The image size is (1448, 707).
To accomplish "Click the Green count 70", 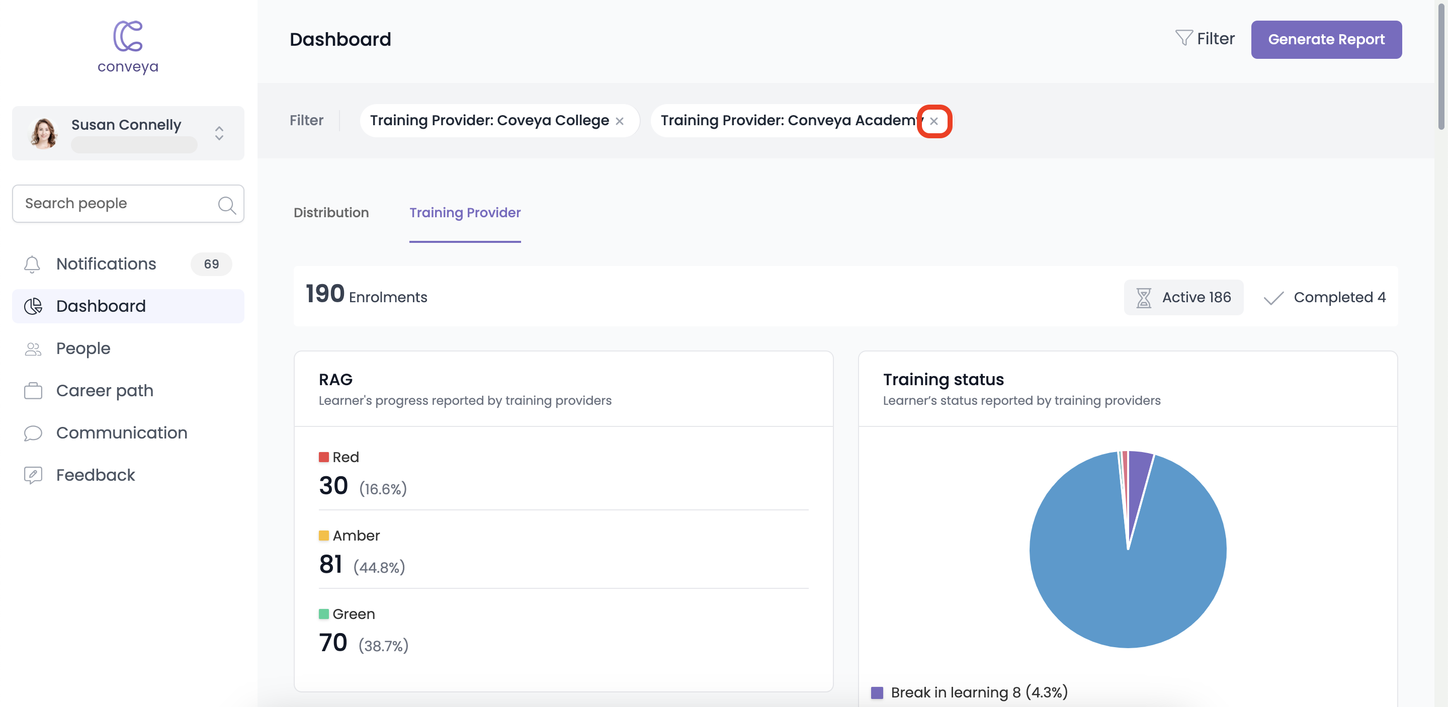I will pos(333,643).
